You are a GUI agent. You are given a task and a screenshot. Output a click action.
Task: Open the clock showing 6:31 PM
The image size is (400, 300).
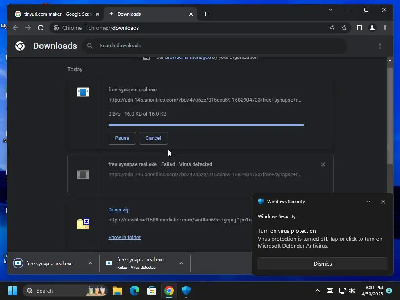372,291
